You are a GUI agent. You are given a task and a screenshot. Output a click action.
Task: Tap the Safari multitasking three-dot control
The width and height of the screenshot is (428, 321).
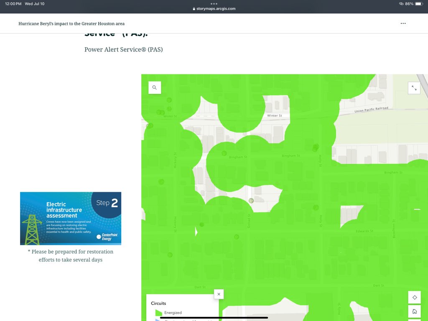(214, 4)
